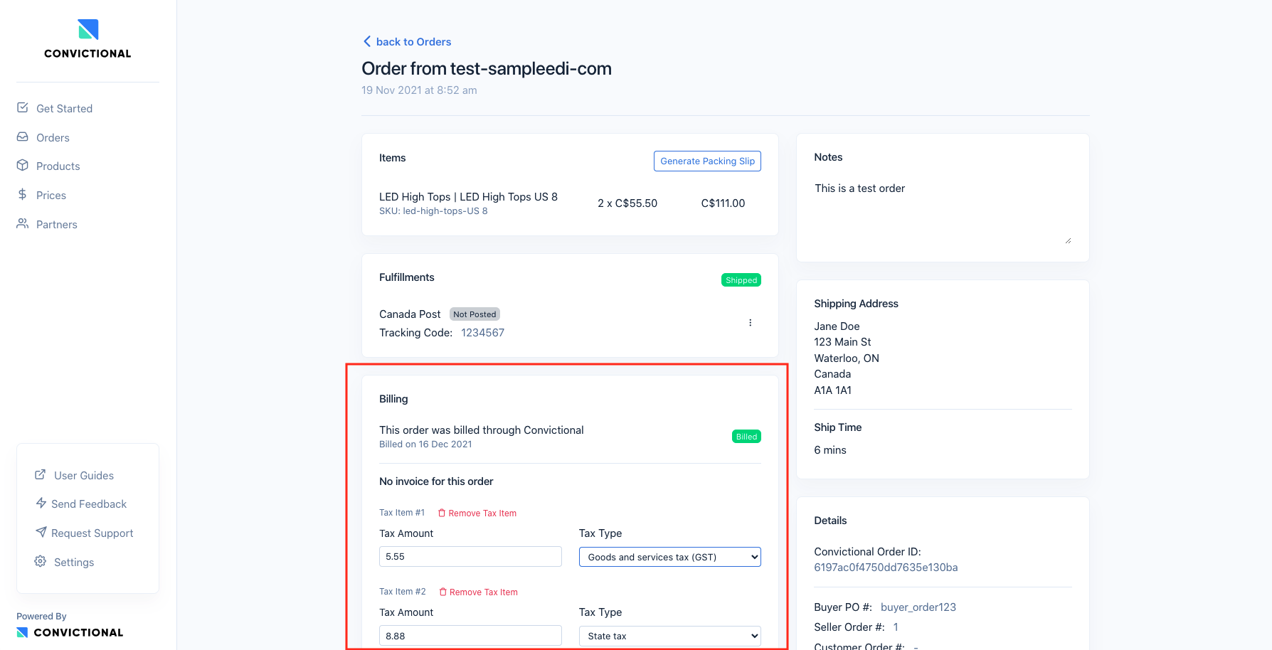Click the Orders inbox icon
This screenshot has height=650, width=1272.
[23, 137]
